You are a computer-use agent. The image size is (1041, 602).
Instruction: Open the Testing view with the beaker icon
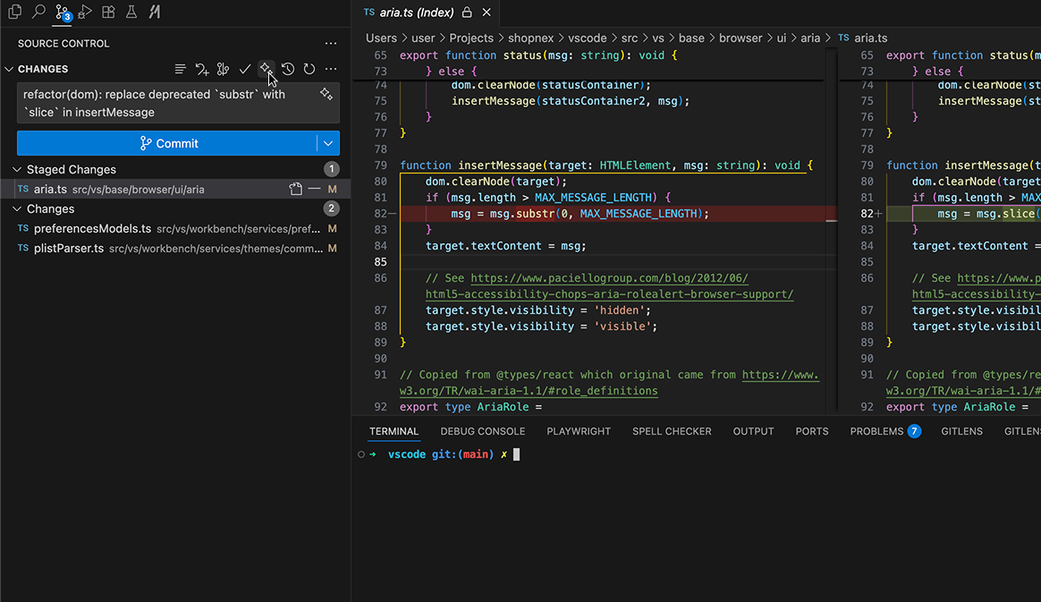click(131, 13)
